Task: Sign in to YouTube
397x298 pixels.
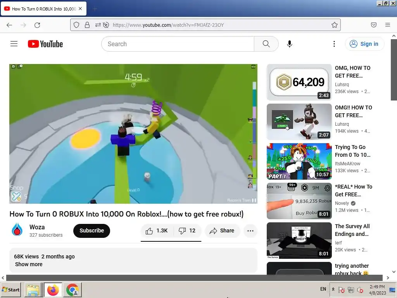Action: tap(364, 44)
